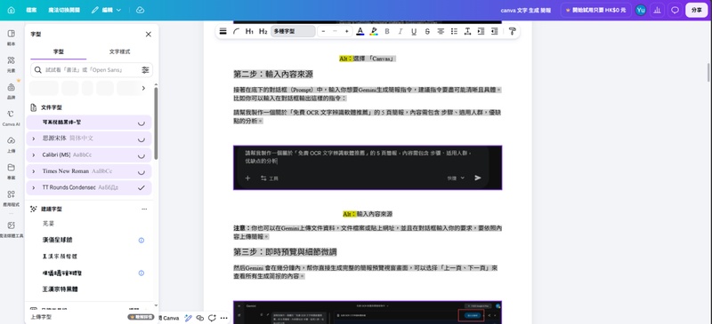The image size is (712, 324).
Task: Open font filter options icon in search box
Action: pos(145,70)
